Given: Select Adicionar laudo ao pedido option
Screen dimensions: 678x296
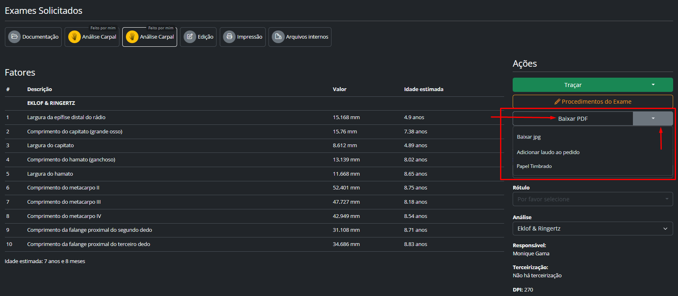Looking at the screenshot, I should coord(548,152).
